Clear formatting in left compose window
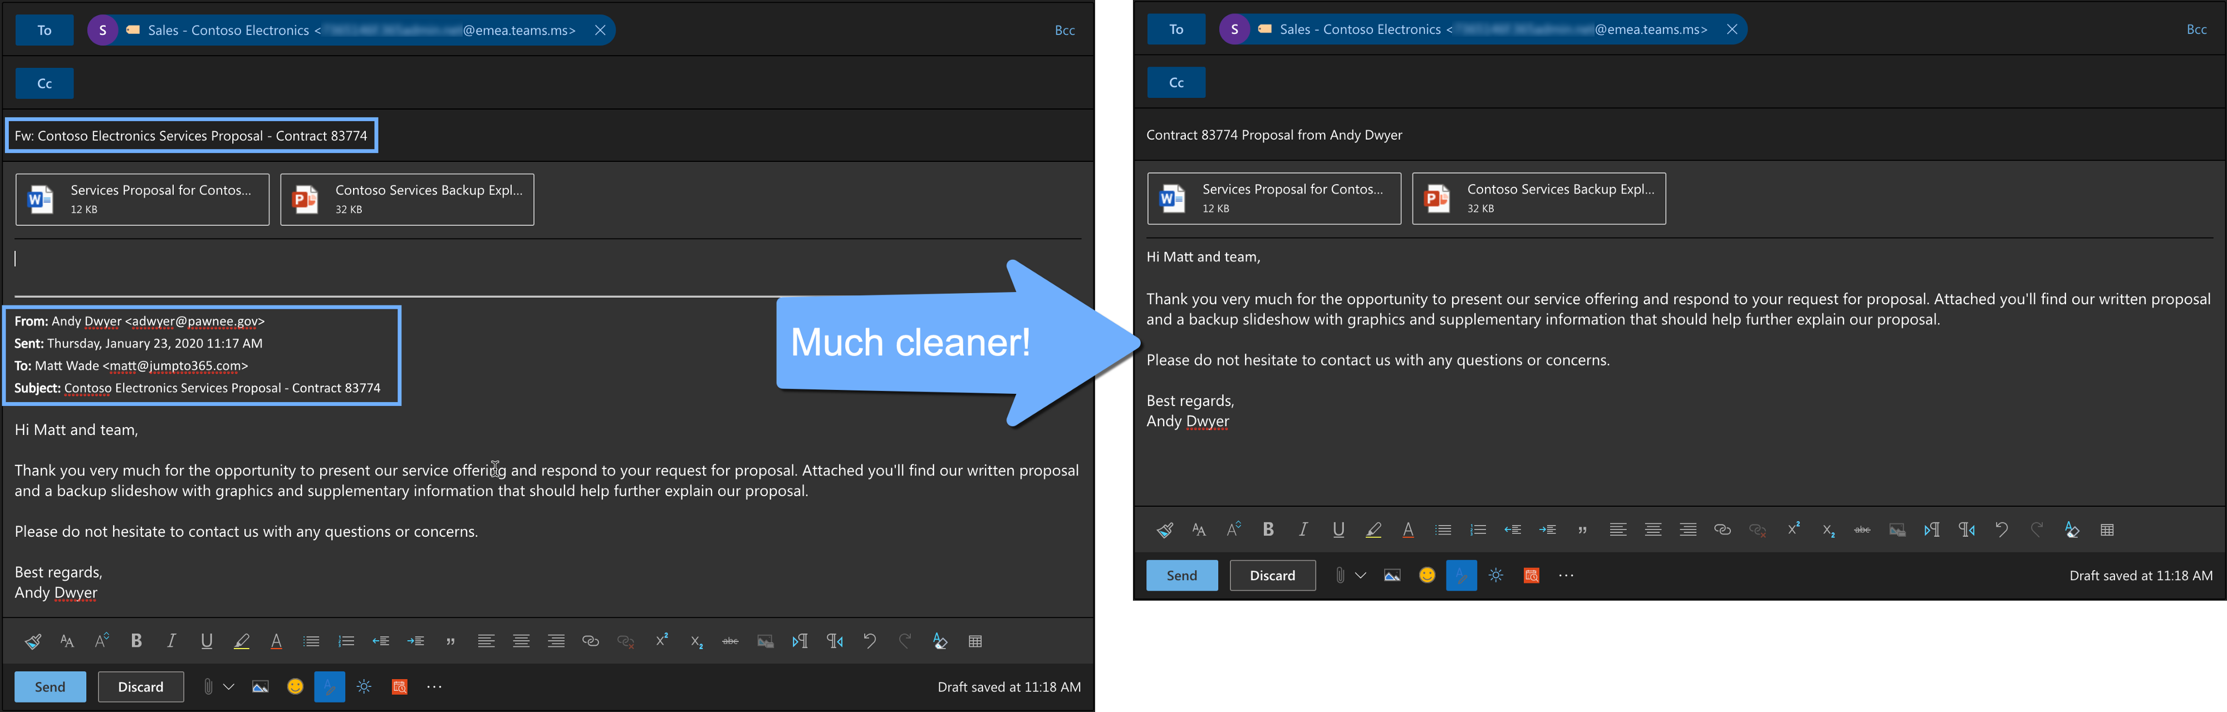Viewport: 2227px width, 712px height. [940, 641]
